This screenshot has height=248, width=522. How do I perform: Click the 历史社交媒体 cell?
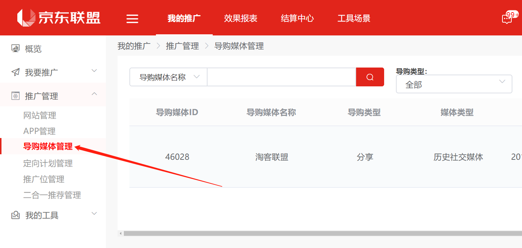click(x=458, y=157)
